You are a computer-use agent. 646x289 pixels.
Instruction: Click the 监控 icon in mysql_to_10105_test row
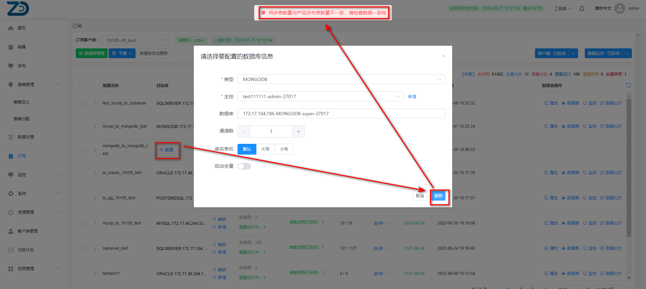click(585, 223)
